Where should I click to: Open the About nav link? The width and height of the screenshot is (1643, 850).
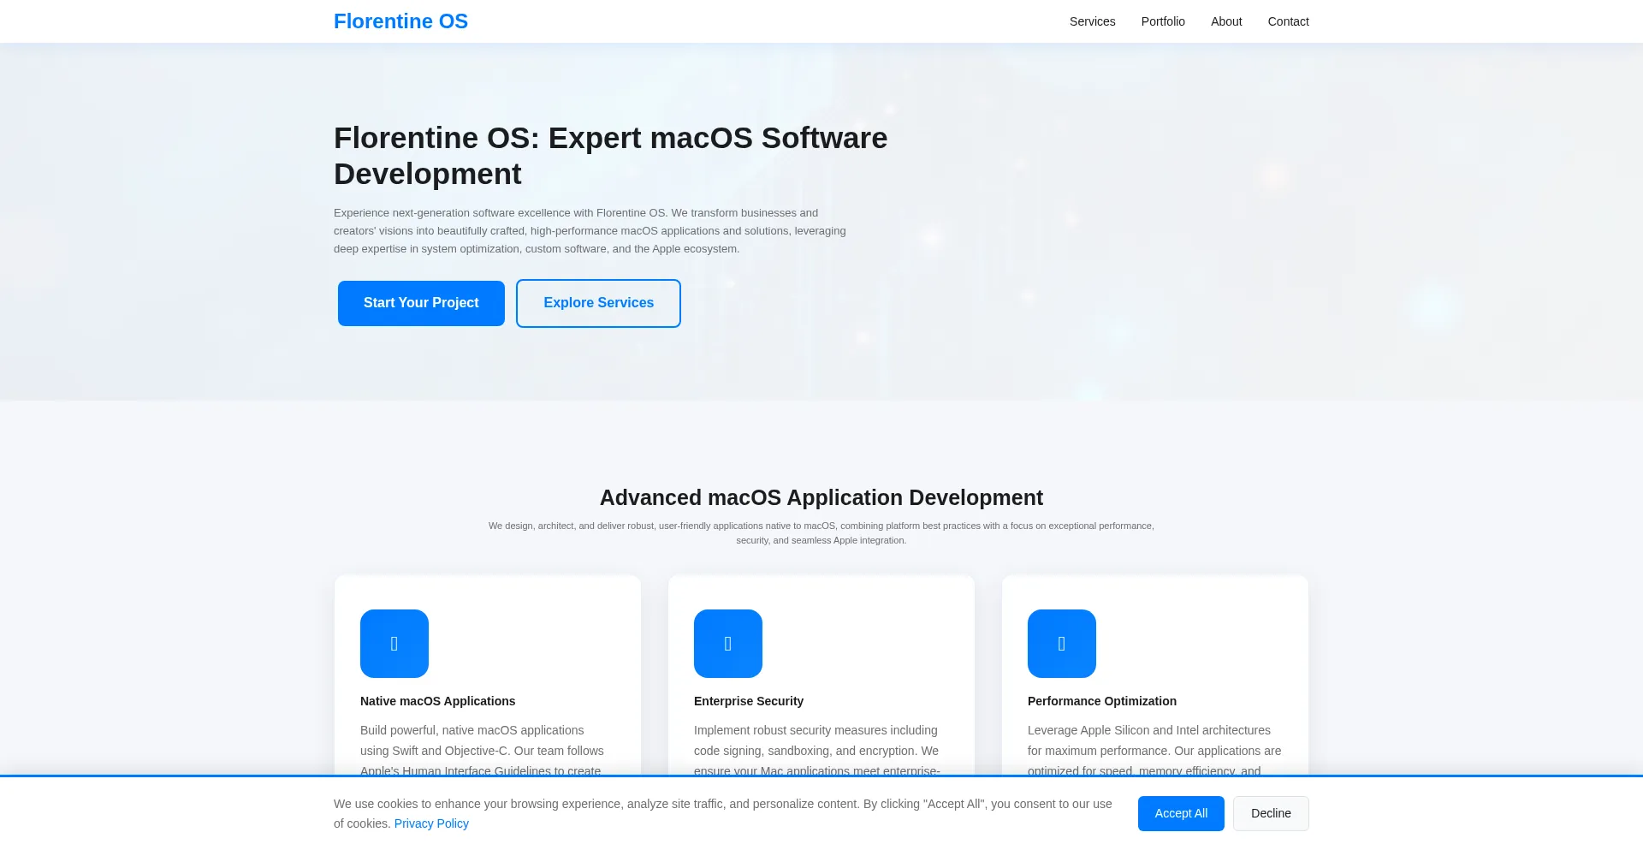coord(1225,21)
